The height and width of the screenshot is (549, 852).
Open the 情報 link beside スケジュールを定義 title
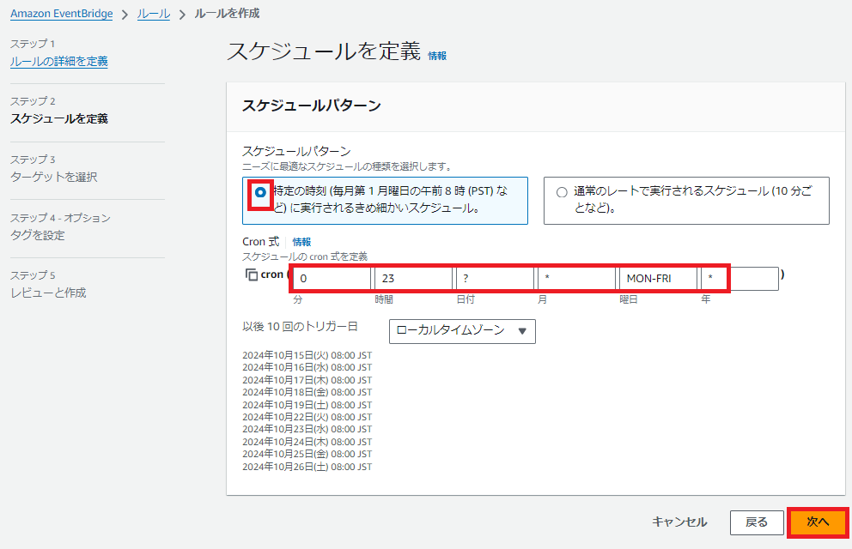point(437,56)
